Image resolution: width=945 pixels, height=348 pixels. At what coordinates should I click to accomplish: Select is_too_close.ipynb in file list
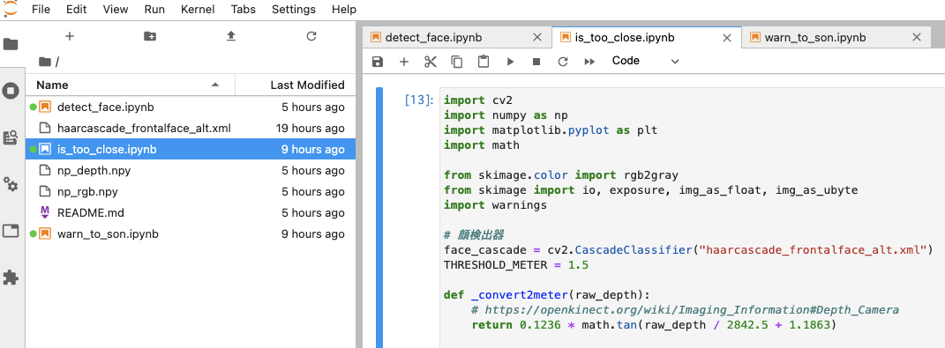(191, 149)
